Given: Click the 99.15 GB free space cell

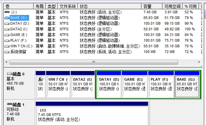Looking at the screenshot, I should click(x=172, y=23).
